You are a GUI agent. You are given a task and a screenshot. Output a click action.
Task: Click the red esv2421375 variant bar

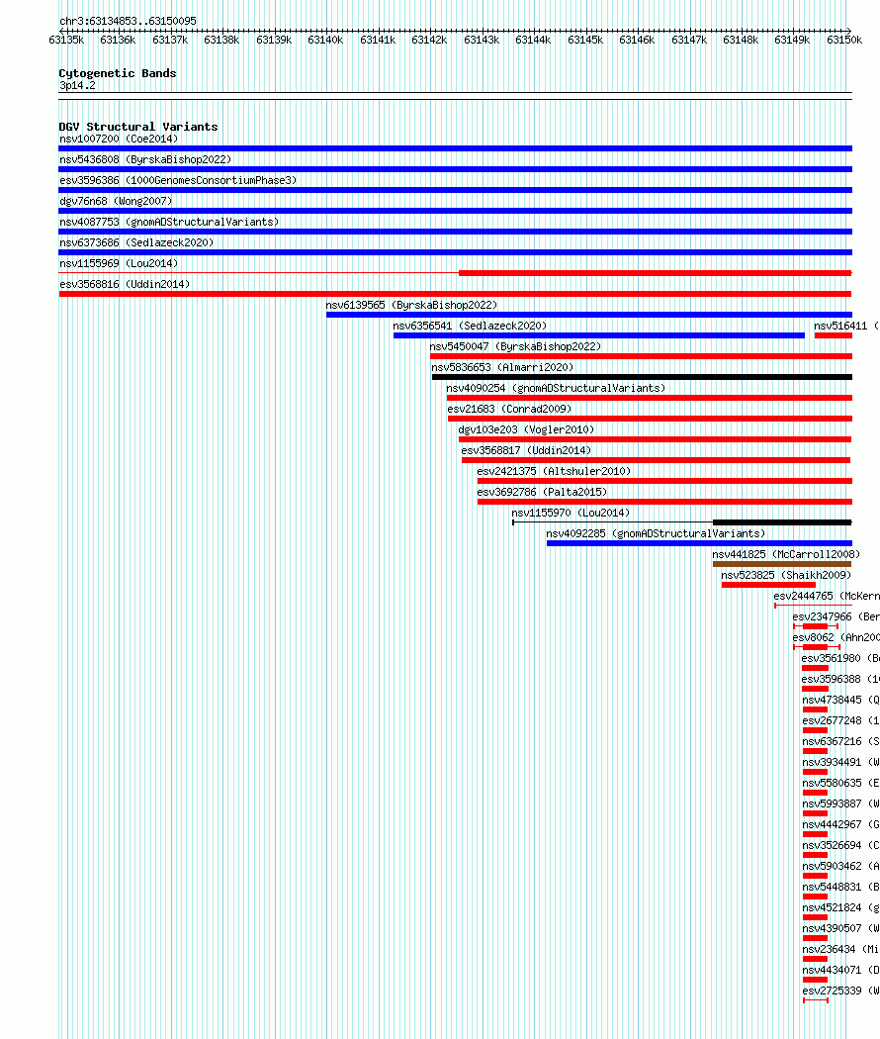(664, 481)
